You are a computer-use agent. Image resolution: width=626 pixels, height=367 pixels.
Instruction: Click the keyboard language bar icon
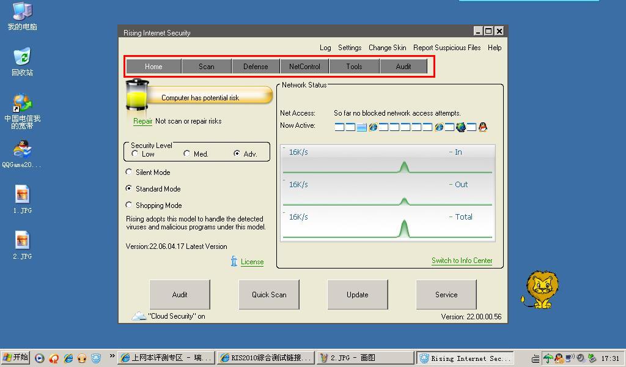pos(536,358)
